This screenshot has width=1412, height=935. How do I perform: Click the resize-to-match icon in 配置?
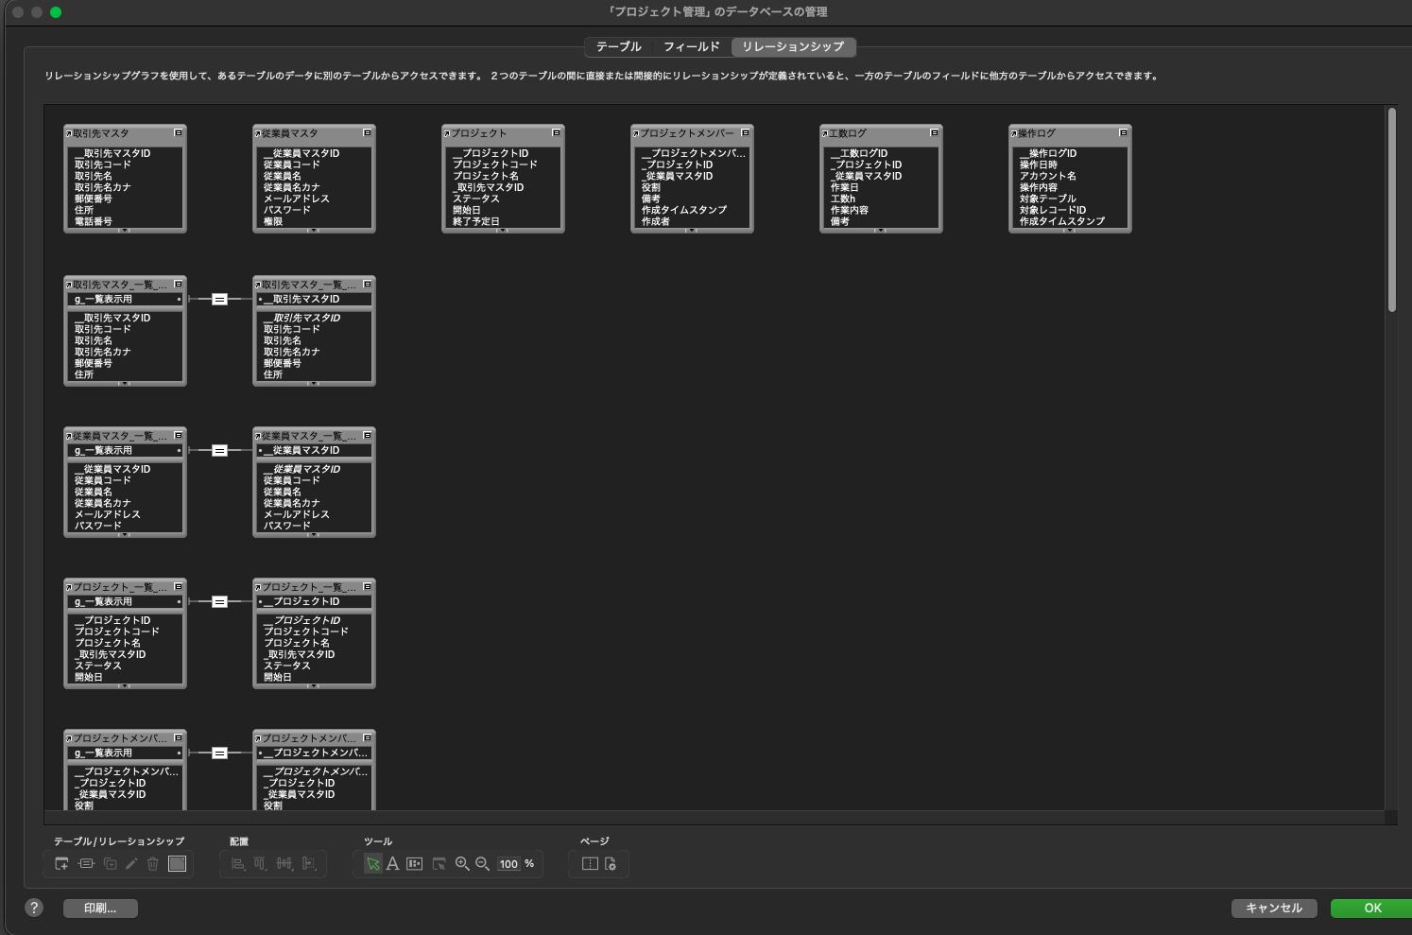pos(309,863)
